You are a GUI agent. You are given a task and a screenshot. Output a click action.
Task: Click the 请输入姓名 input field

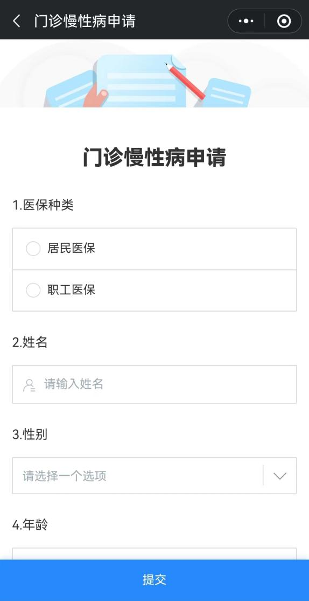pyautogui.click(x=154, y=384)
